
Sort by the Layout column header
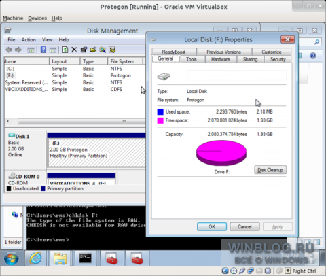coord(65,61)
